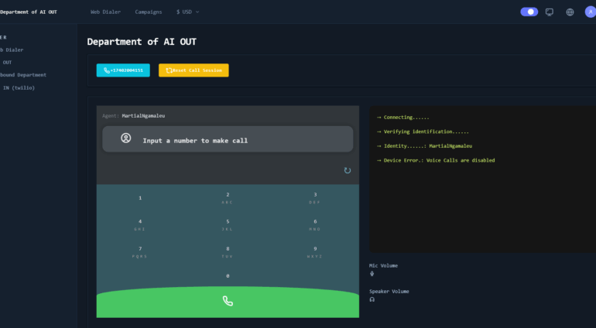596x328 pixels.
Task: Open the $ USD currency dropdown
Action: 188,12
